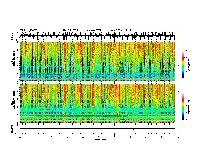Click the time axis tick label "3"
200x154 pixels.
point(67,137)
